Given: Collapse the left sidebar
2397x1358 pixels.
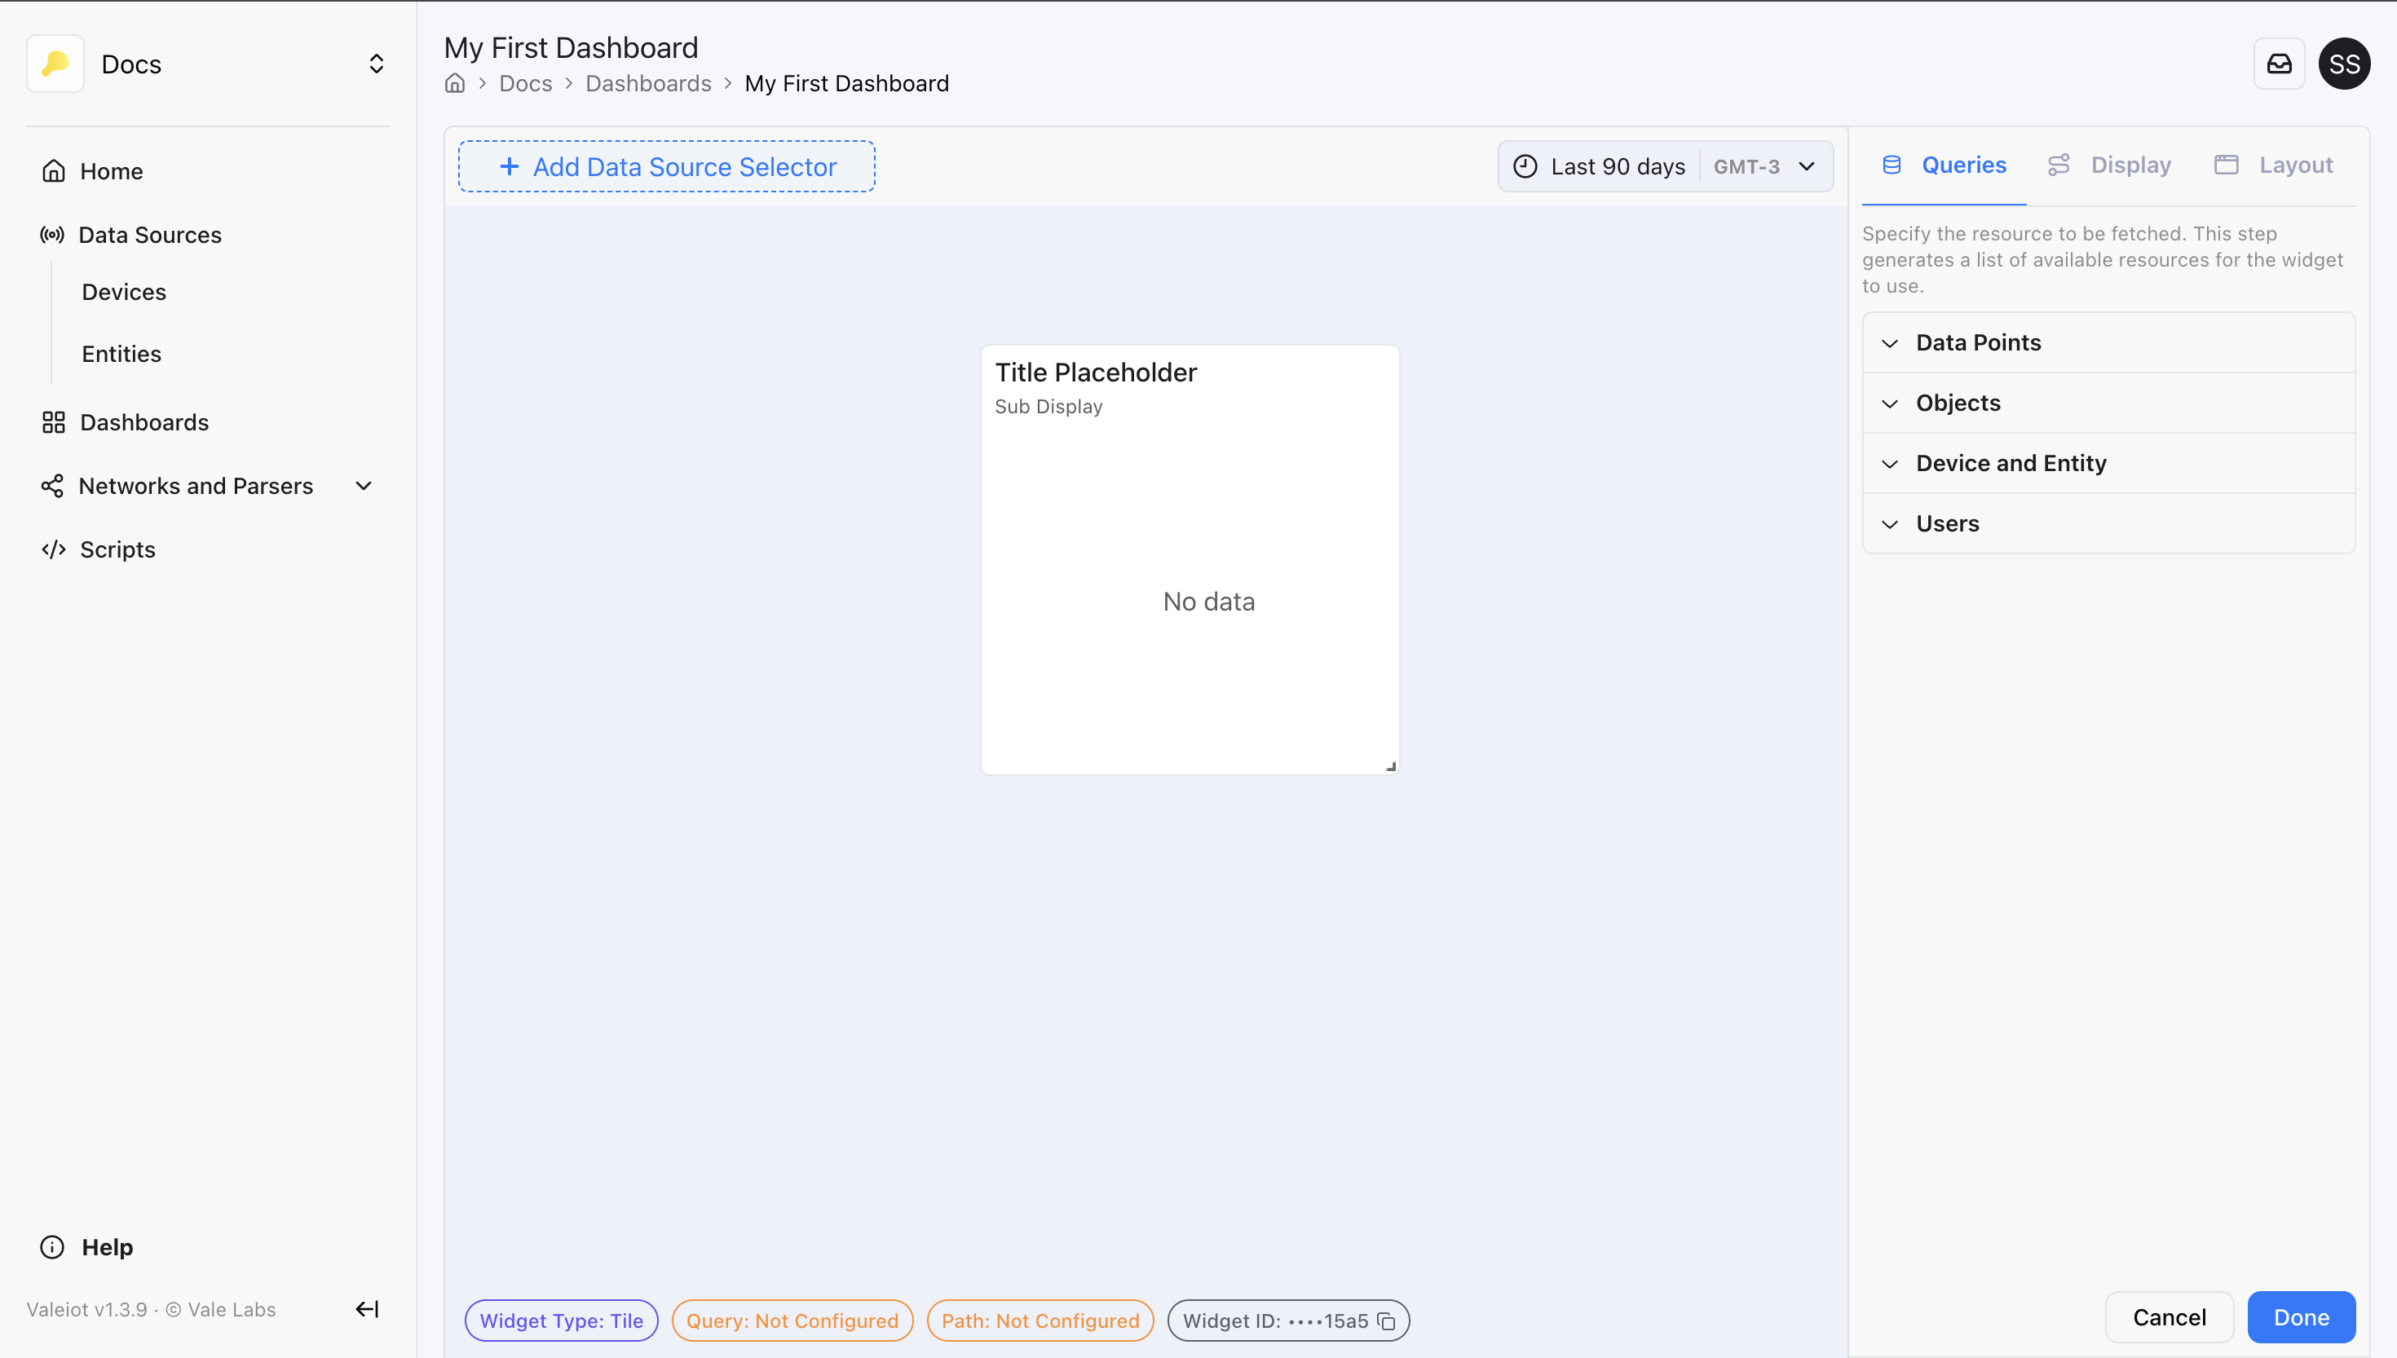Looking at the screenshot, I should 365,1308.
